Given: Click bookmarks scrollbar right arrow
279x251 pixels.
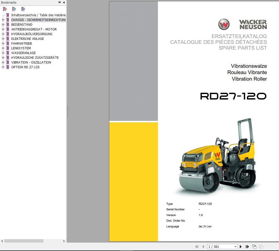Looking at the screenshot, I should (64, 241).
